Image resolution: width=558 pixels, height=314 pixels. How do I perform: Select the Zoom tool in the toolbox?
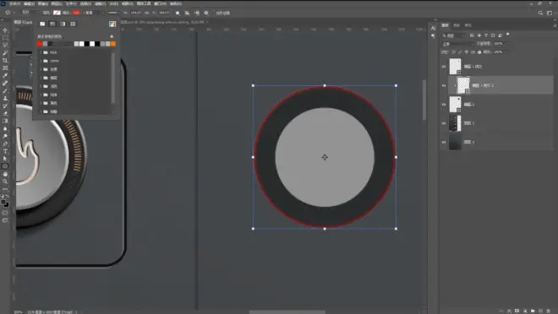(5, 181)
